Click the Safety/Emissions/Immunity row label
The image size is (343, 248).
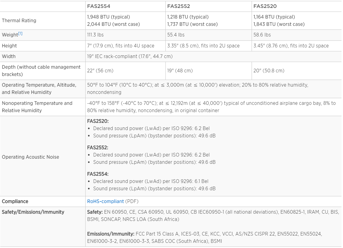coord(33,212)
